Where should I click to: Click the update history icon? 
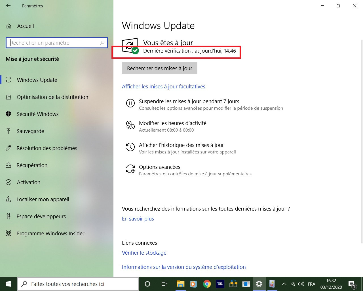click(130, 147)
